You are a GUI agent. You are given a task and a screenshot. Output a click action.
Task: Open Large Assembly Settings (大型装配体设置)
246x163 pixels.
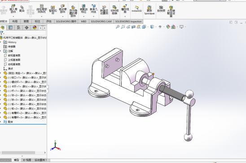(171, 11)
